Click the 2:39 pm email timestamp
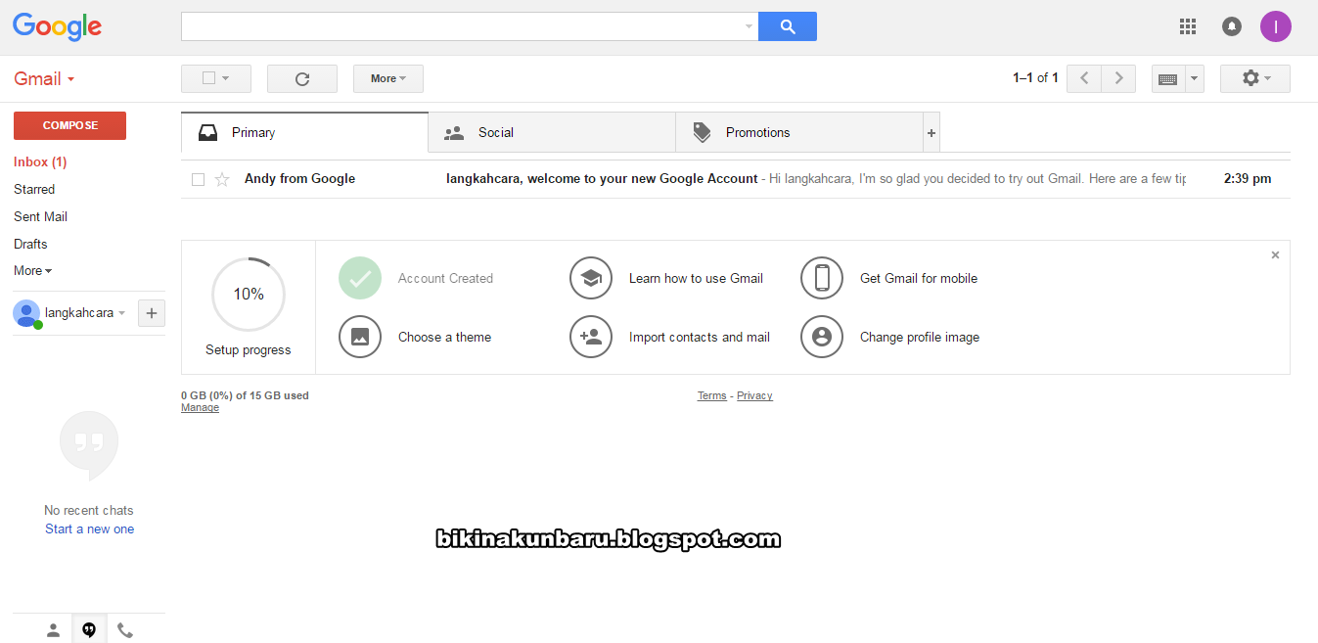 point(1248,179)
